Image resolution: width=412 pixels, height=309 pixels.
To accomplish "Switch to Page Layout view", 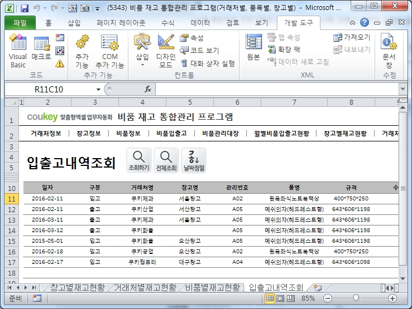I will (x=280, y=298).
